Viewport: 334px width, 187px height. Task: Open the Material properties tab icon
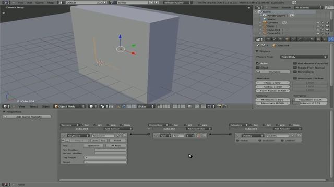[x=312, y=39]
